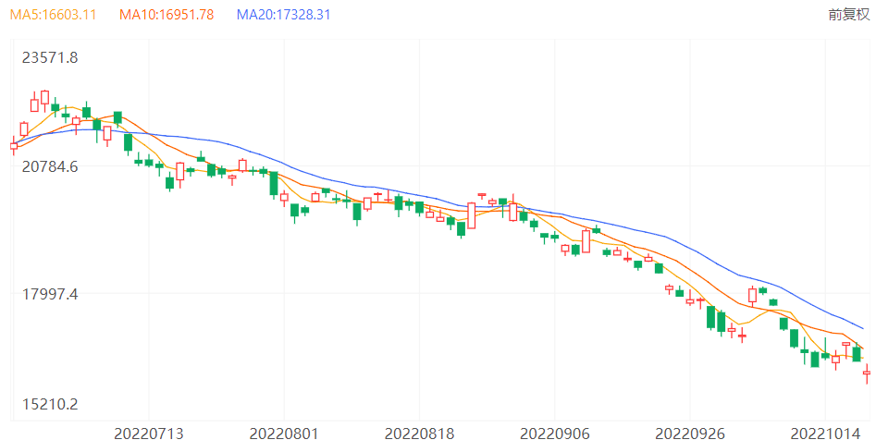Click the 20220801 date label
The image size is (876, 440).
pyautogui.click(x=284, y=434)
